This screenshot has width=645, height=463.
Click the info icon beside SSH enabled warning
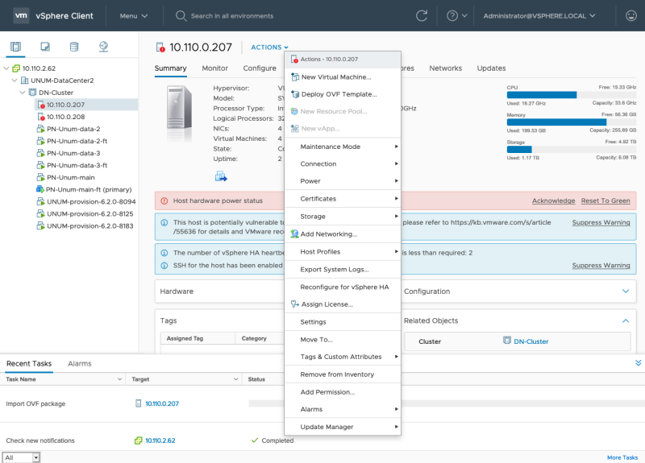click(164, 266)
